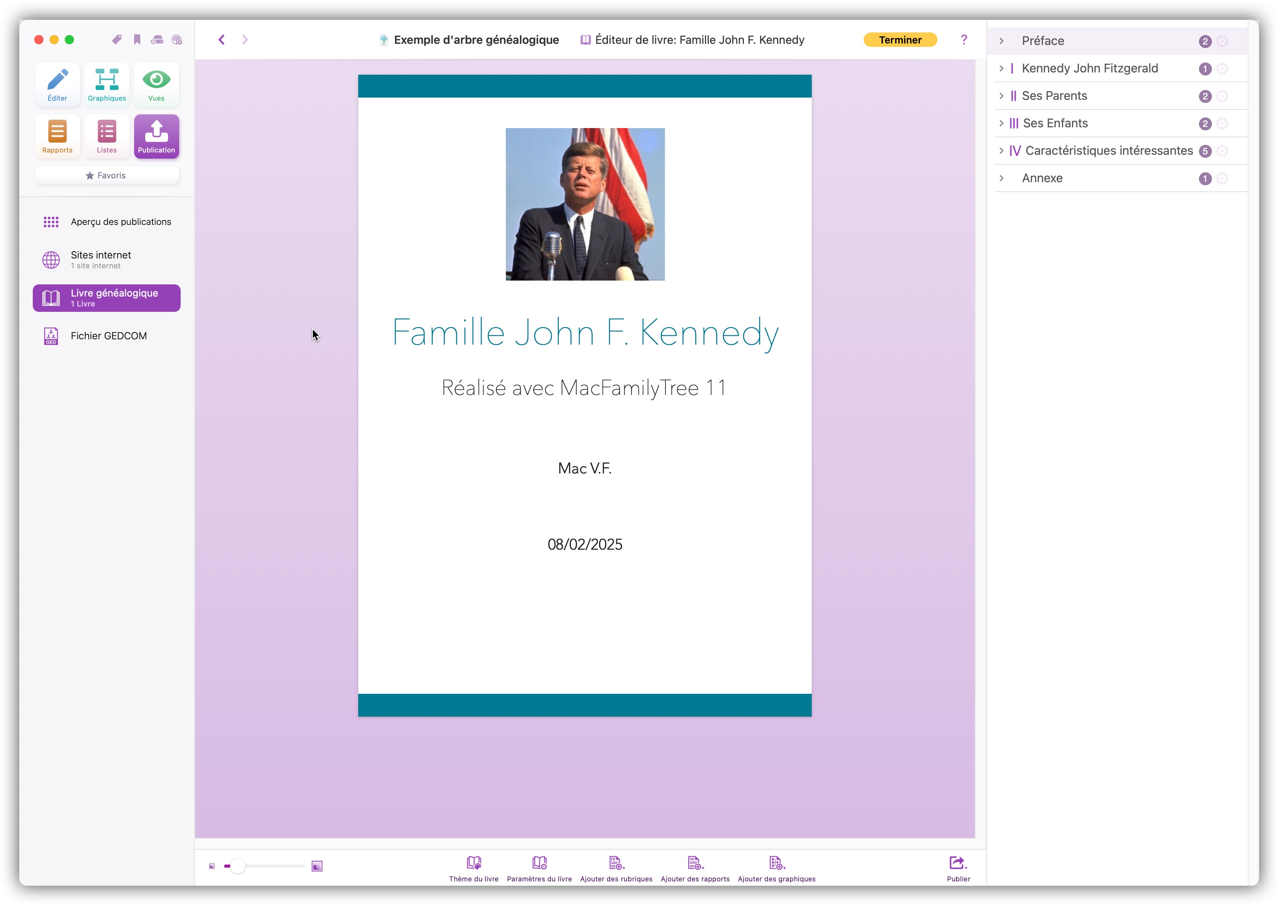Open the Éditer section
The image size is (1279, 905).
[x=58, y=85]
